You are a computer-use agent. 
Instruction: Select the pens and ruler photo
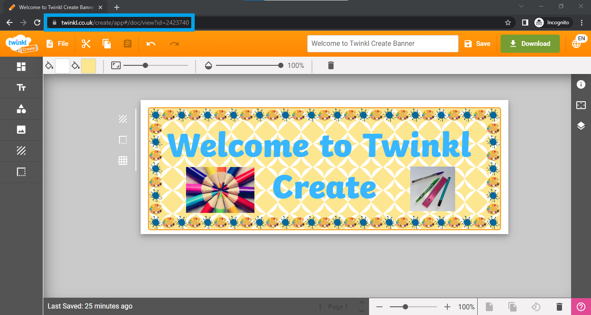(433, 189)
